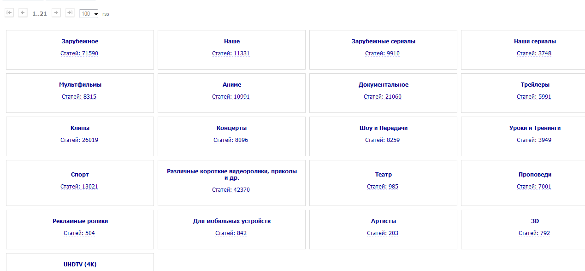Open the Мультфильмы category

(x=80, y=85)
